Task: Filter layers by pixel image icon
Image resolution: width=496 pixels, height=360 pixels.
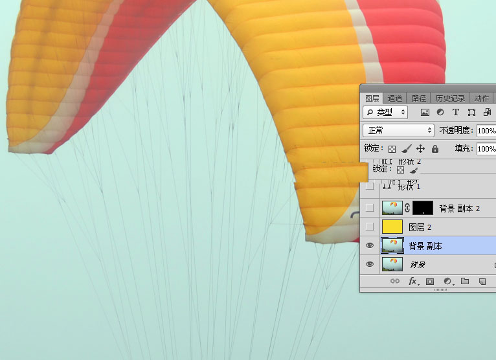Action: coord(425,113)
